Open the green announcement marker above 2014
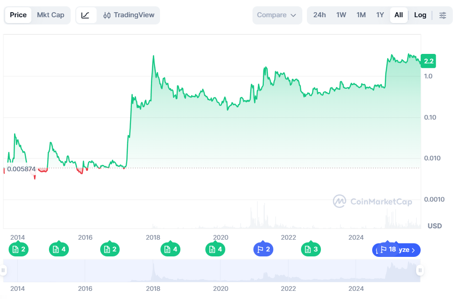 (x=19, y=249)
